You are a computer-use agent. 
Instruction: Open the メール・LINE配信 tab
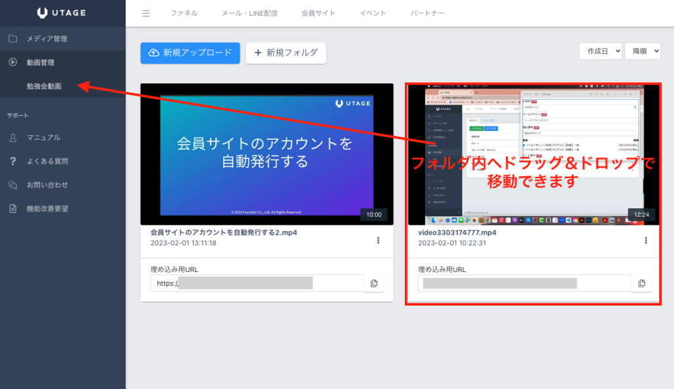pos(249,13)
